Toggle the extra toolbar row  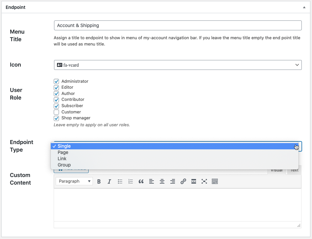[x=215, y=181]
